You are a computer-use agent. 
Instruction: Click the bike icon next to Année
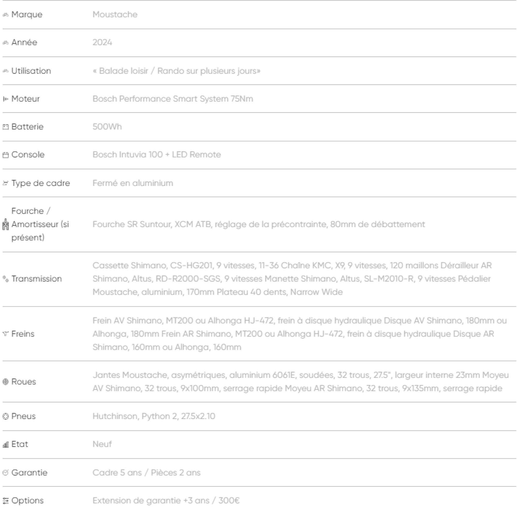6,43
